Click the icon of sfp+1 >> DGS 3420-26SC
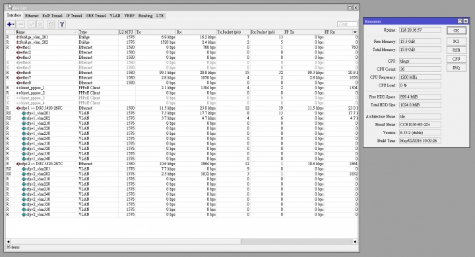Image resolution: width=475 pixels, height=257 pixels. tap(18, 108)
